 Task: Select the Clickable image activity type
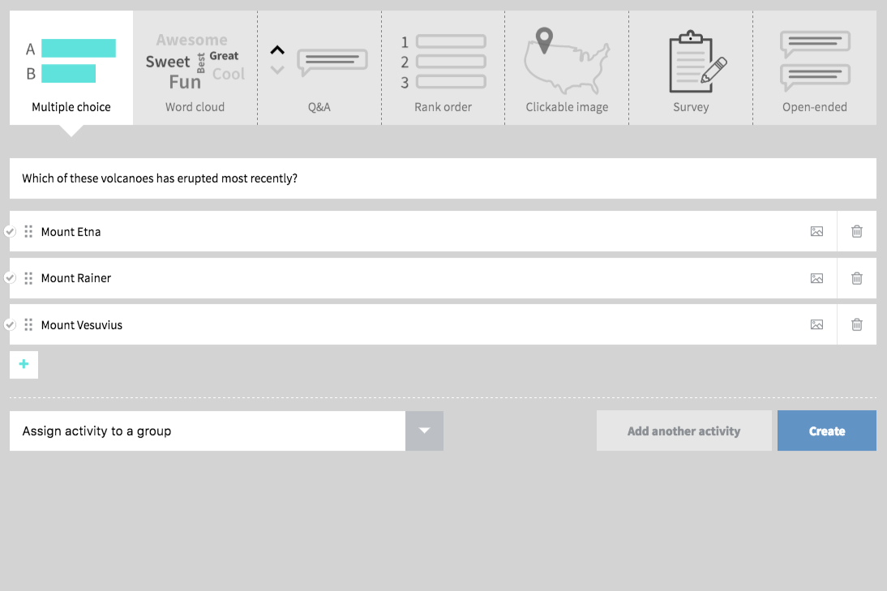(567, 69)
